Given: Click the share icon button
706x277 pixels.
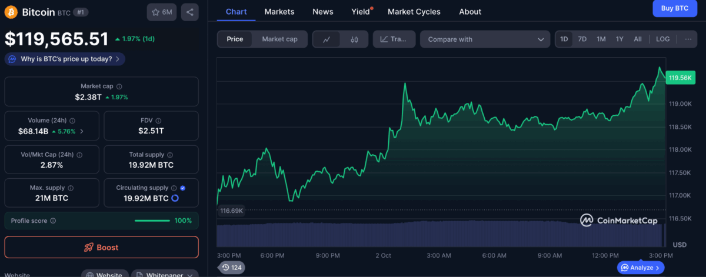Looking at the screenshot, I should [x=189, y=12].
